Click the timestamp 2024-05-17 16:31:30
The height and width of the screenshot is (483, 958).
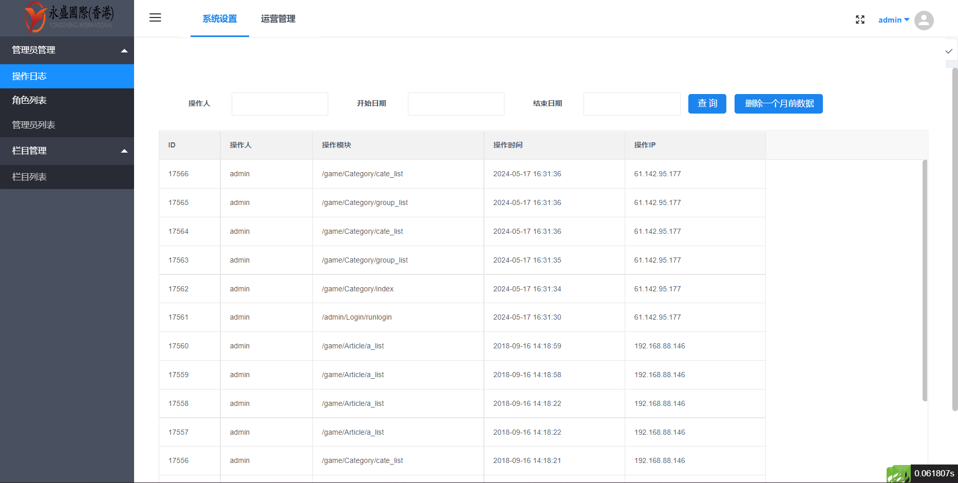pyautogui.click(x=527, y=318)
